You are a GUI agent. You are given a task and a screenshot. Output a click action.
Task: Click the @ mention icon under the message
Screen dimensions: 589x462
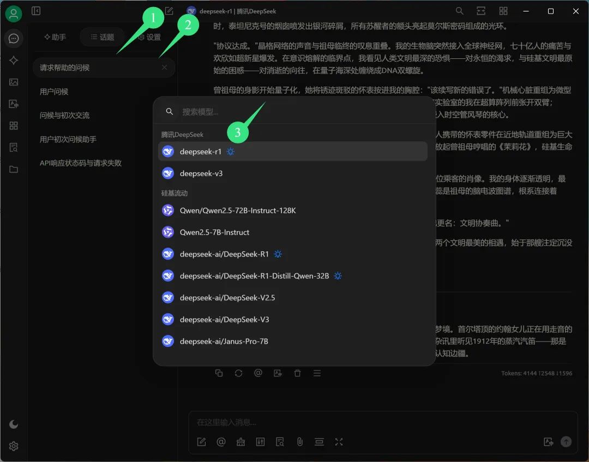[x=258, y=373]
